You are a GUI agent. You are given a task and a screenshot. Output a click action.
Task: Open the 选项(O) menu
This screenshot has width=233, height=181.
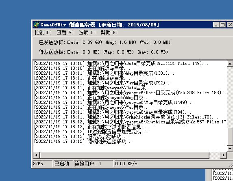coord(87,32)
